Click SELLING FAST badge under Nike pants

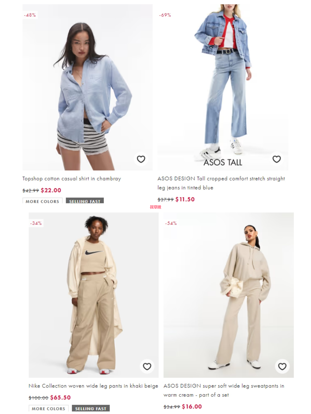(x=91, y=408)
